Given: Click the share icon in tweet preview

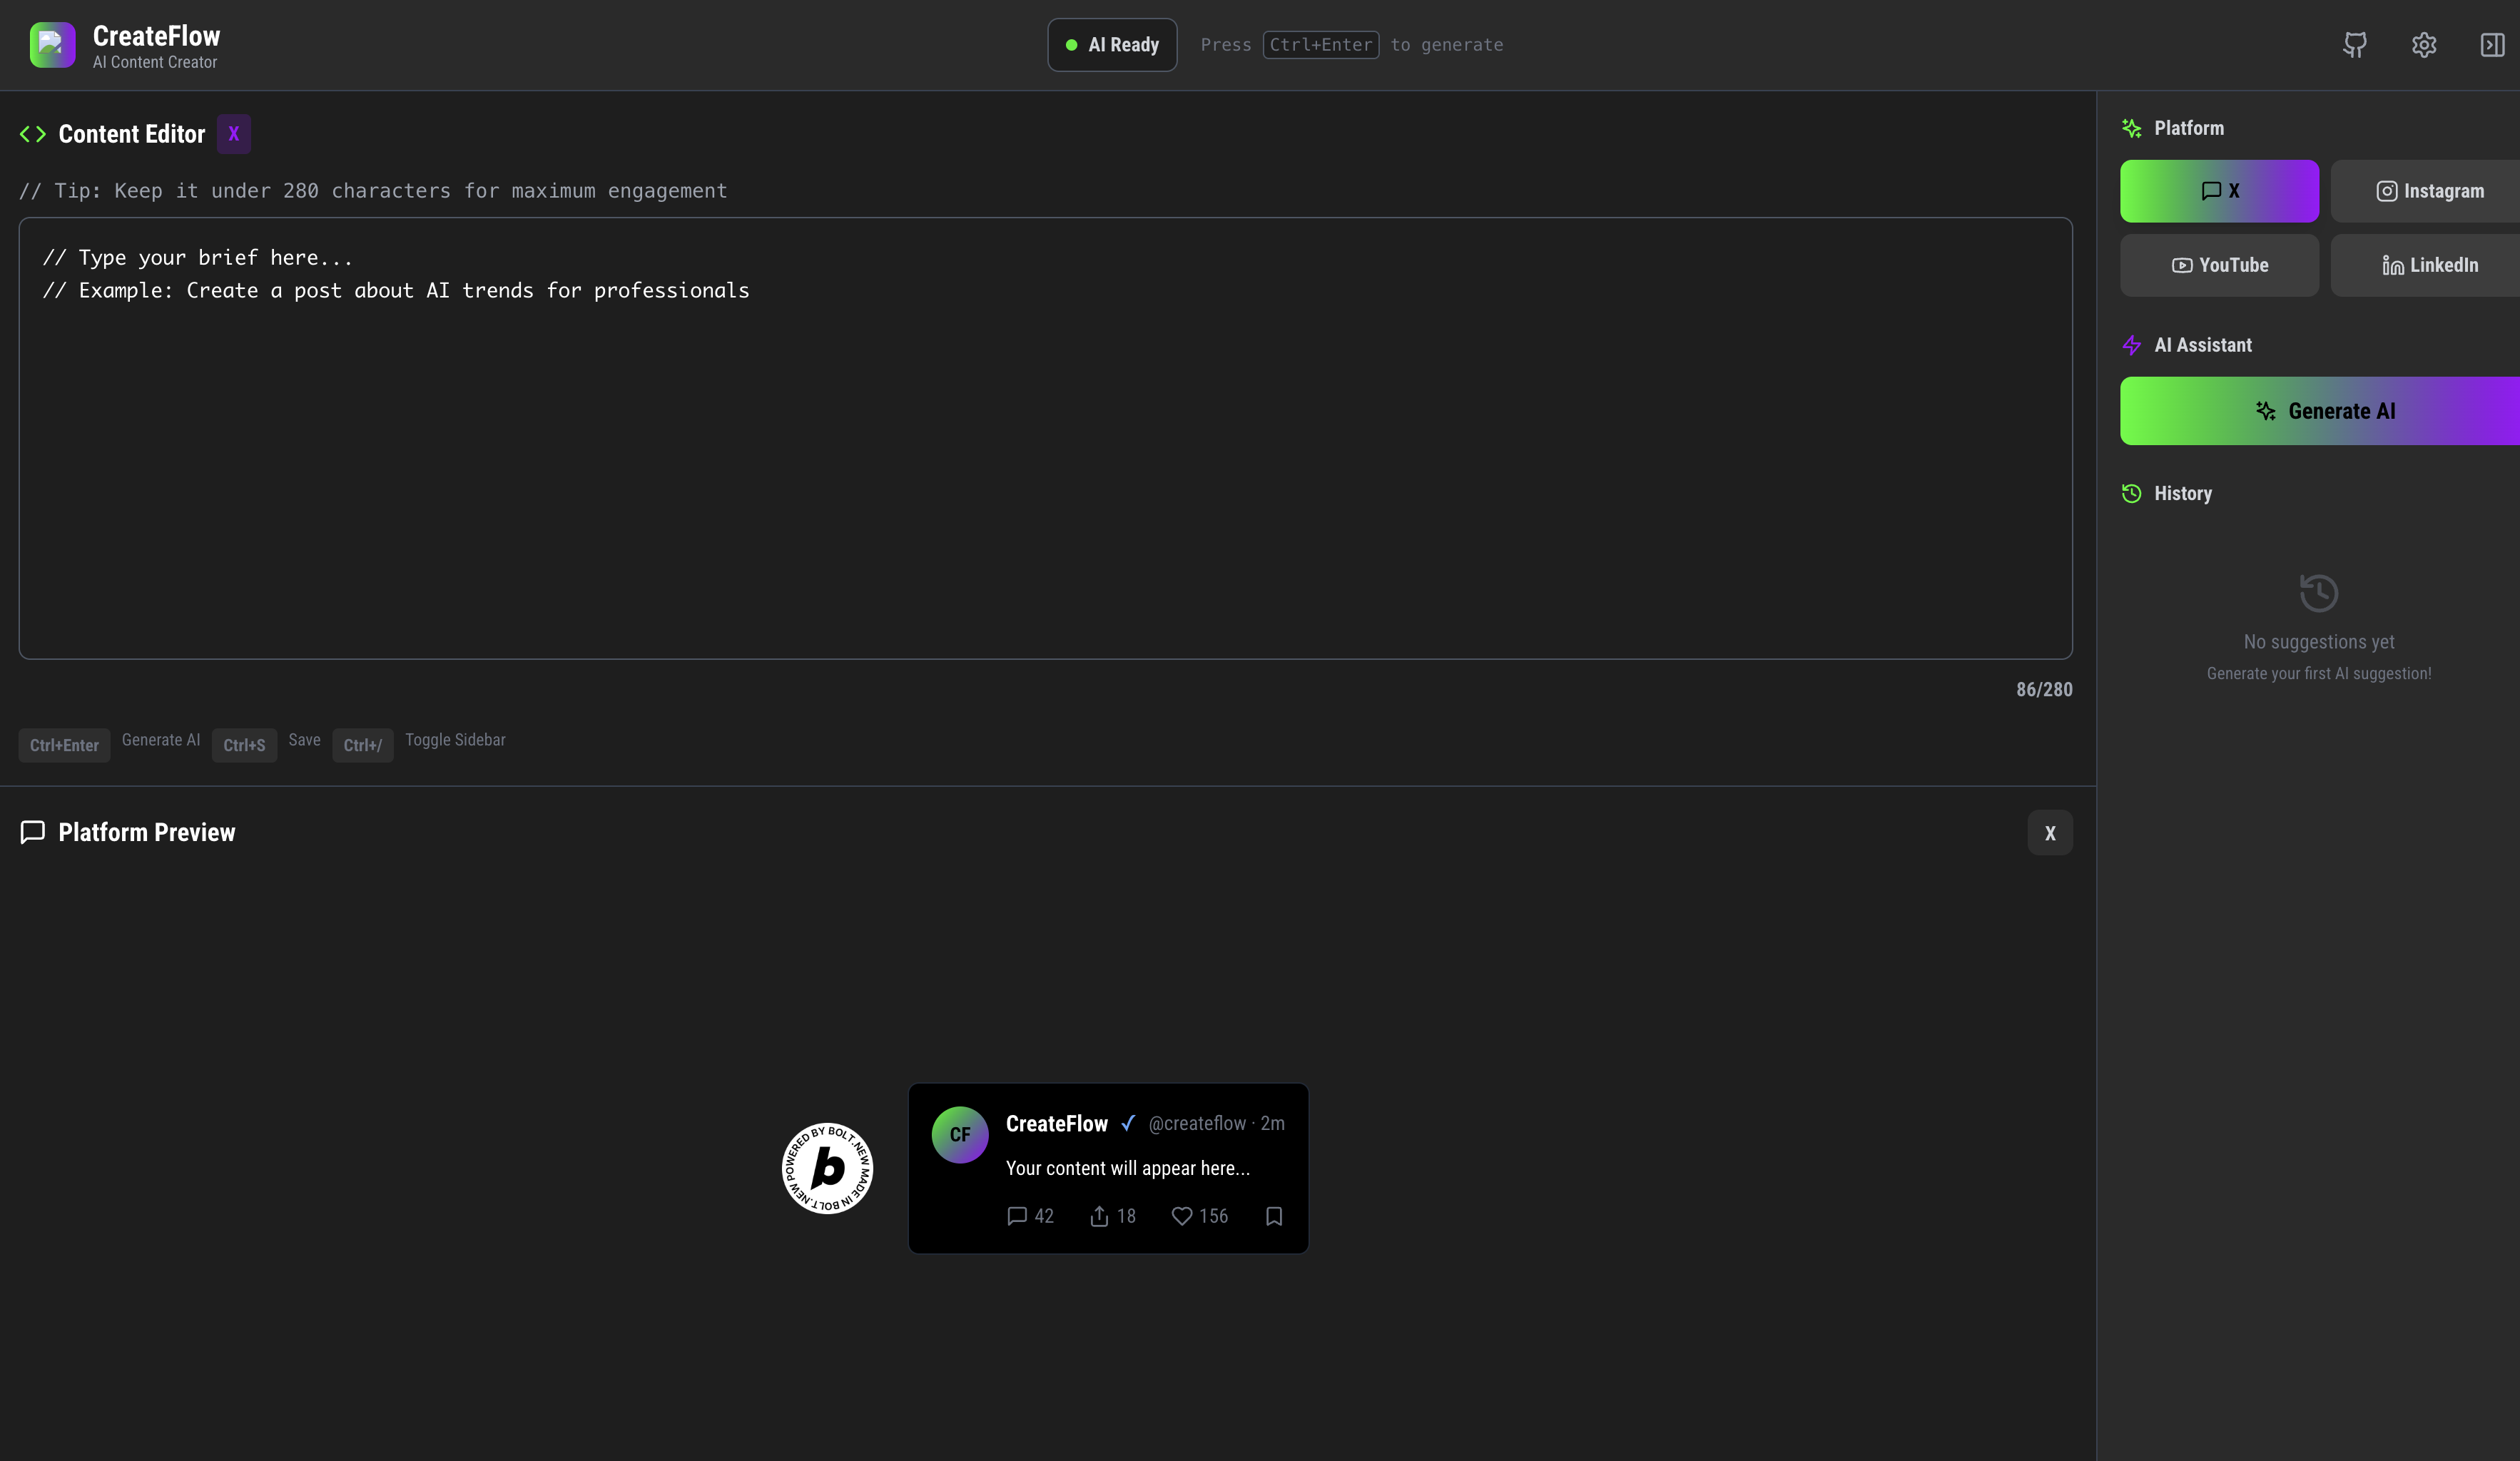Looking at the screenshot, I should point(1099,1216).
